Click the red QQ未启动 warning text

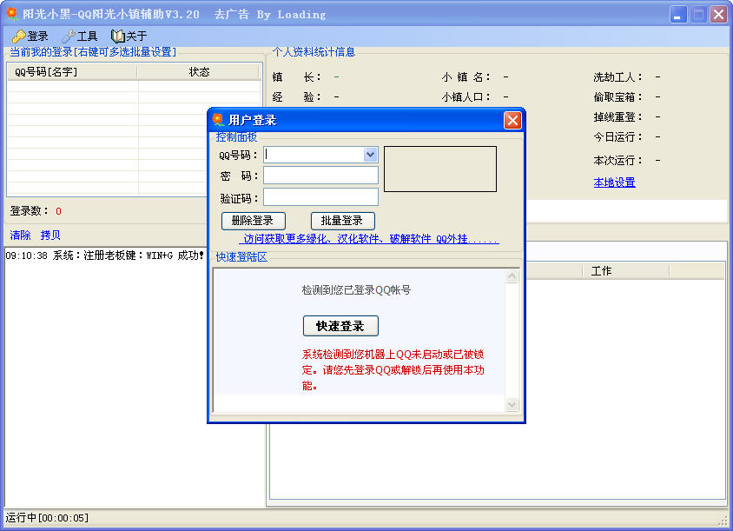(x=393, y=370)
